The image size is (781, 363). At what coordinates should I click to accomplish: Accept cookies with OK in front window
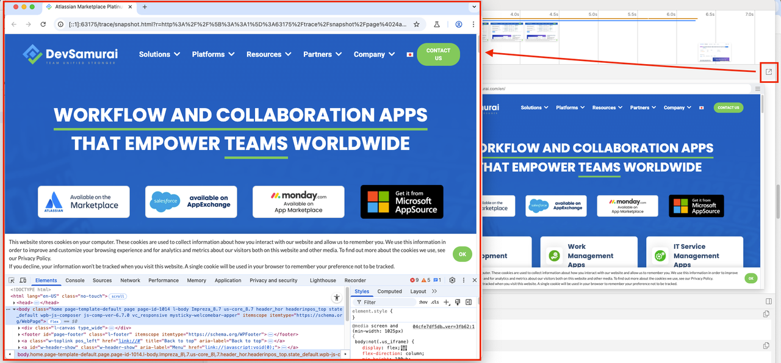[x=462, y=254]
